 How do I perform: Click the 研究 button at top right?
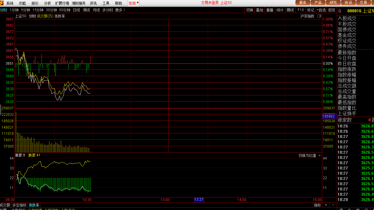pos(333,3)
